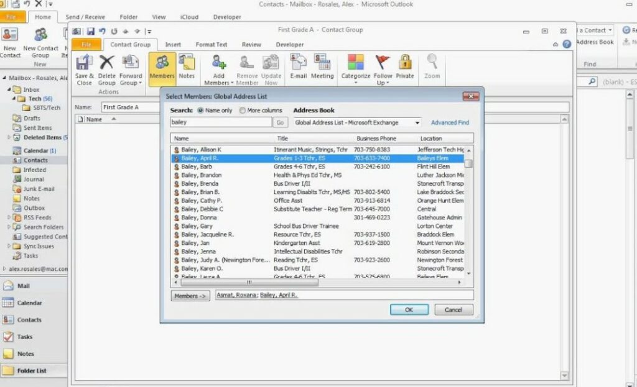
Task: Click New Contact in main Outlook ribbon
Action: [x=10, y=43]
